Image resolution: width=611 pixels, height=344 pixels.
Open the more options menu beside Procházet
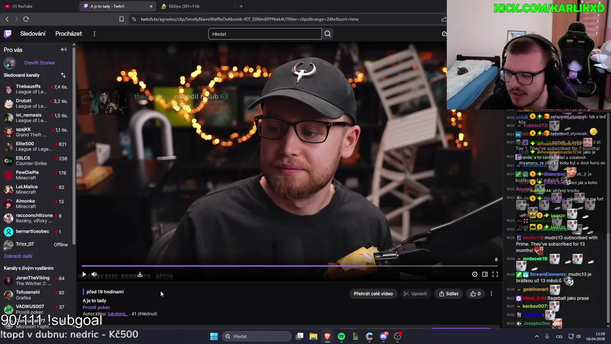pyautogui.click(x=94, y=34)
